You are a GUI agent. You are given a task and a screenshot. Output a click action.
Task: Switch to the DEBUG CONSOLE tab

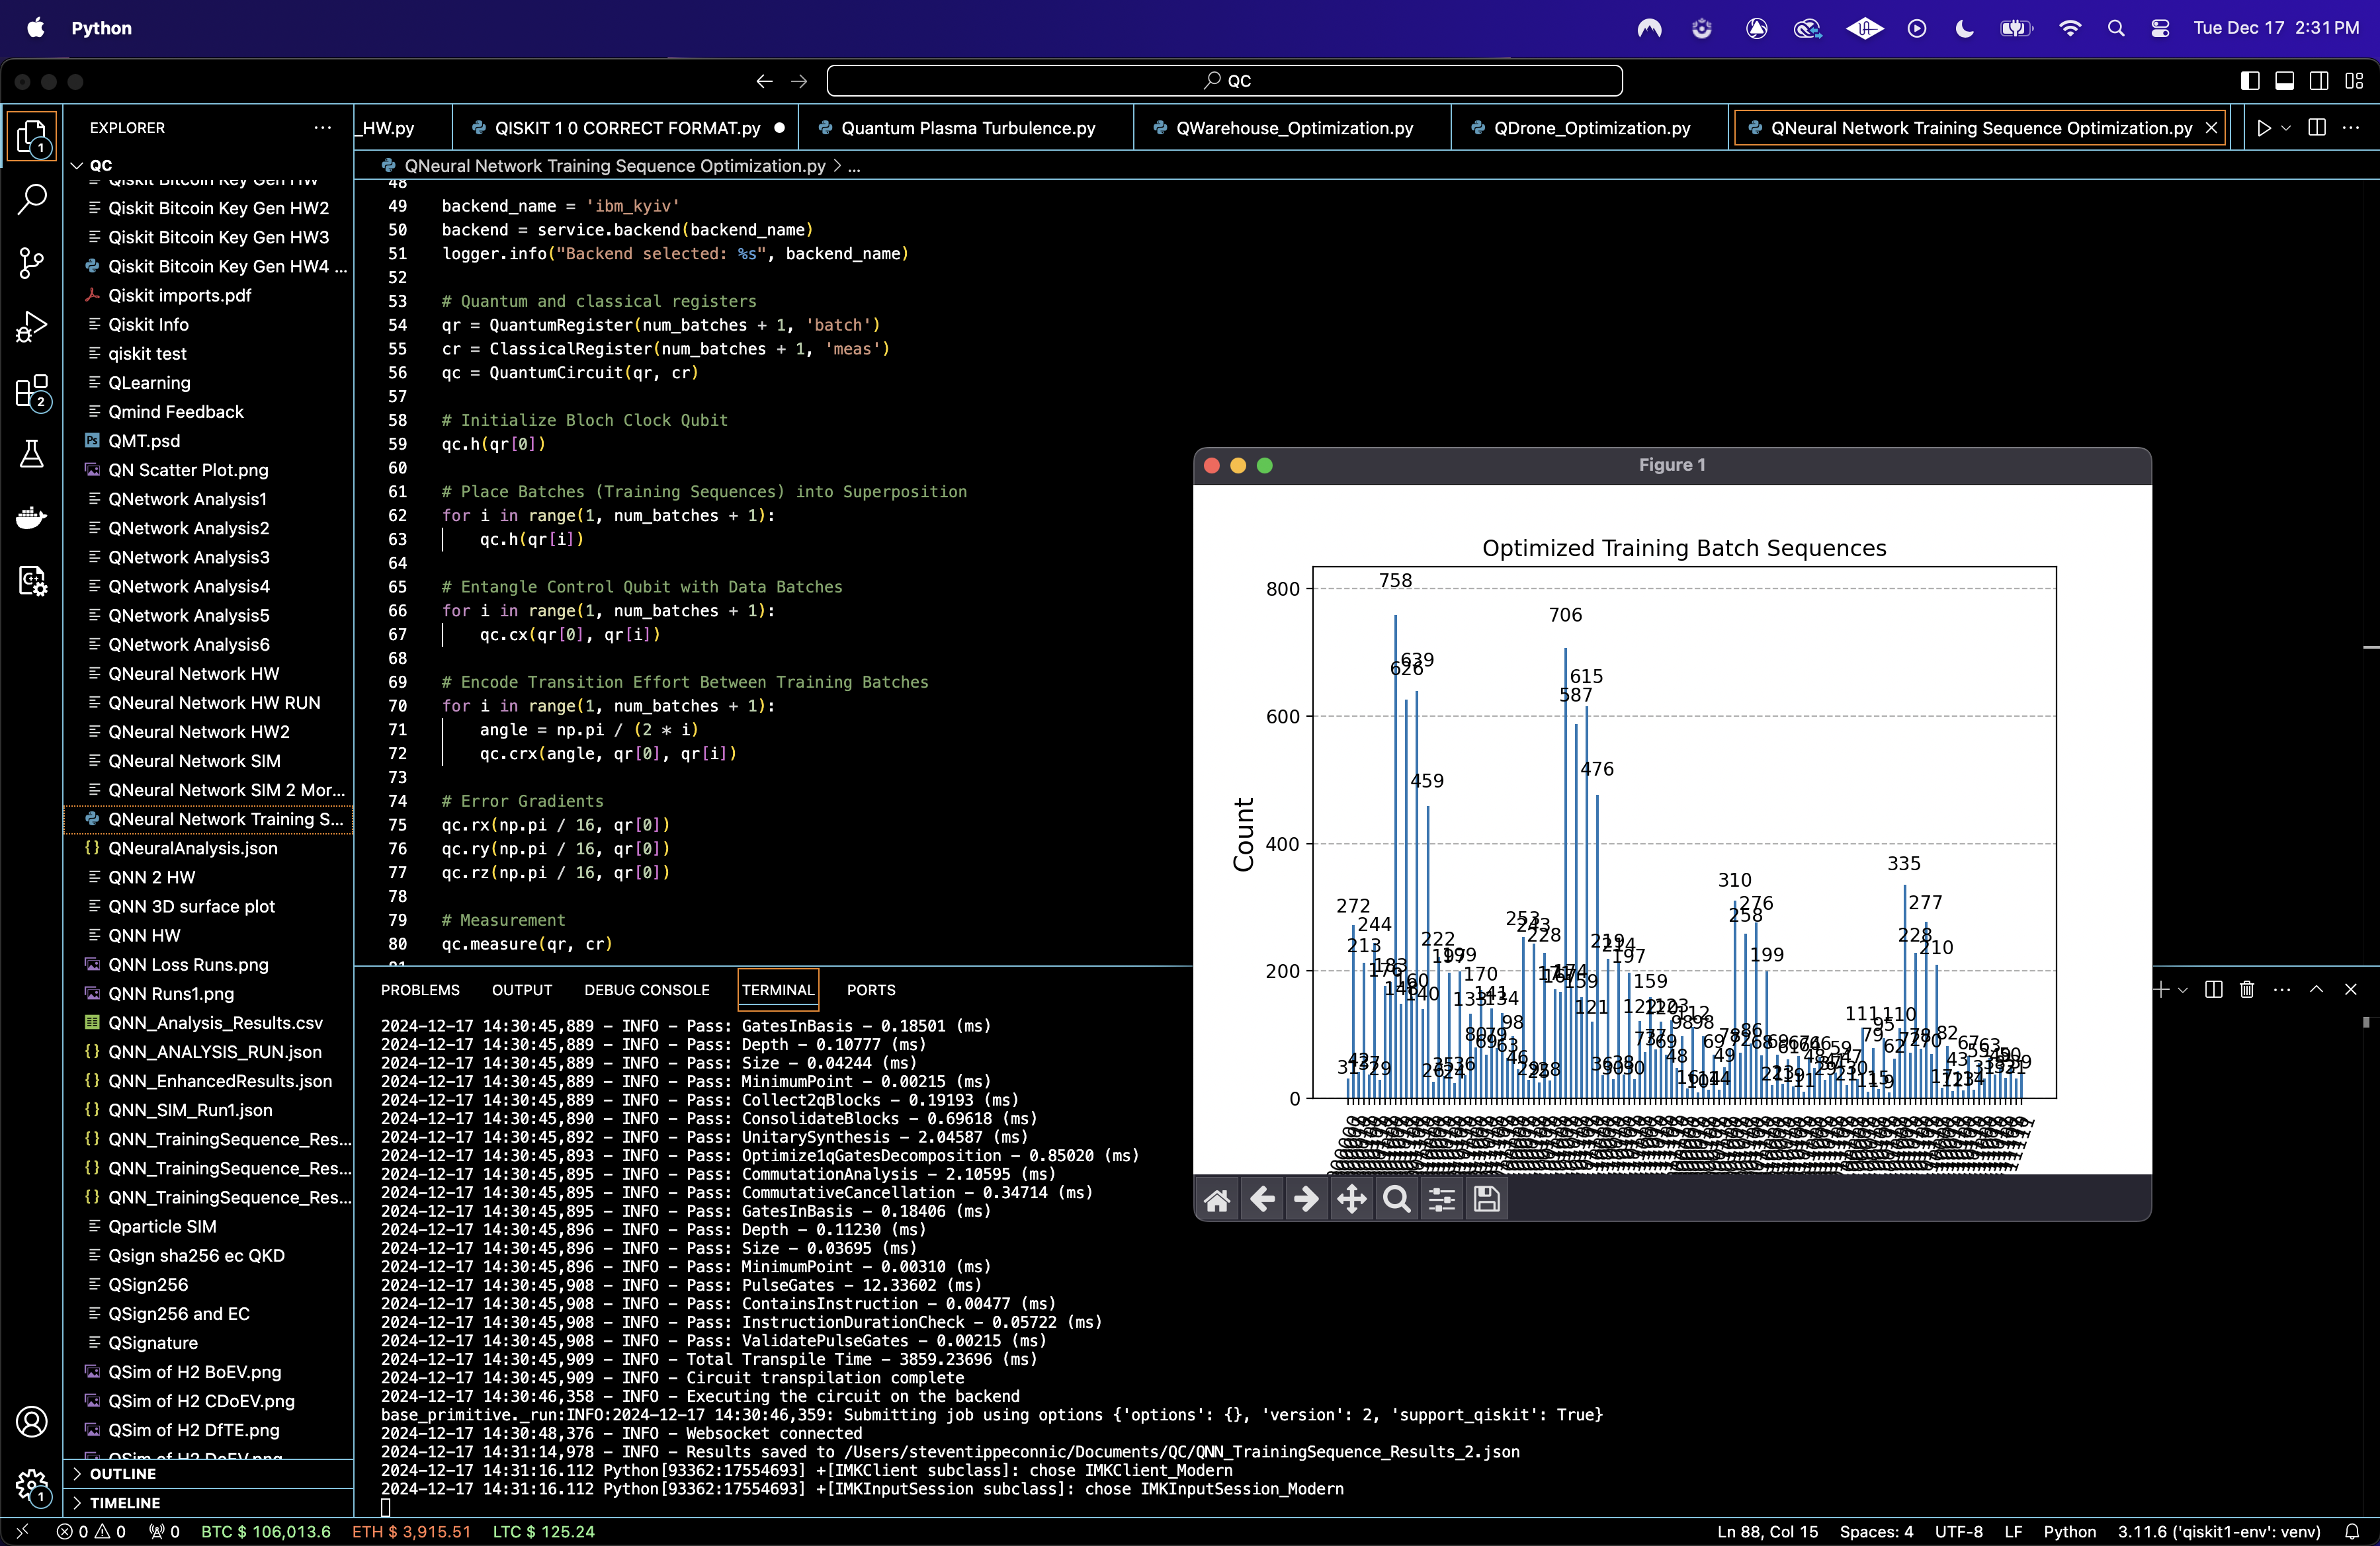coord(647,991)
